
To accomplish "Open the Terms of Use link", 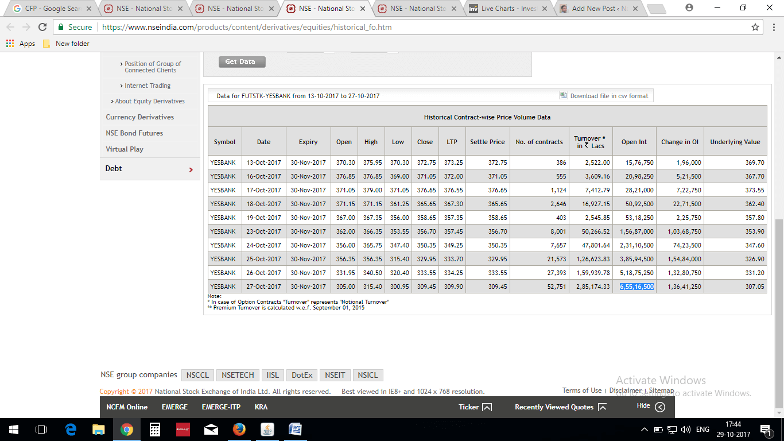I will (x=582, y=390).
